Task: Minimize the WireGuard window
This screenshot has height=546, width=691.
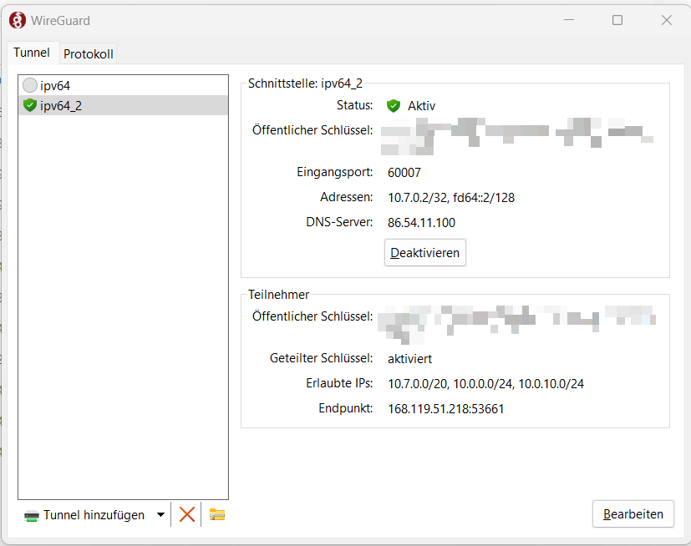Action: (569, 20)
